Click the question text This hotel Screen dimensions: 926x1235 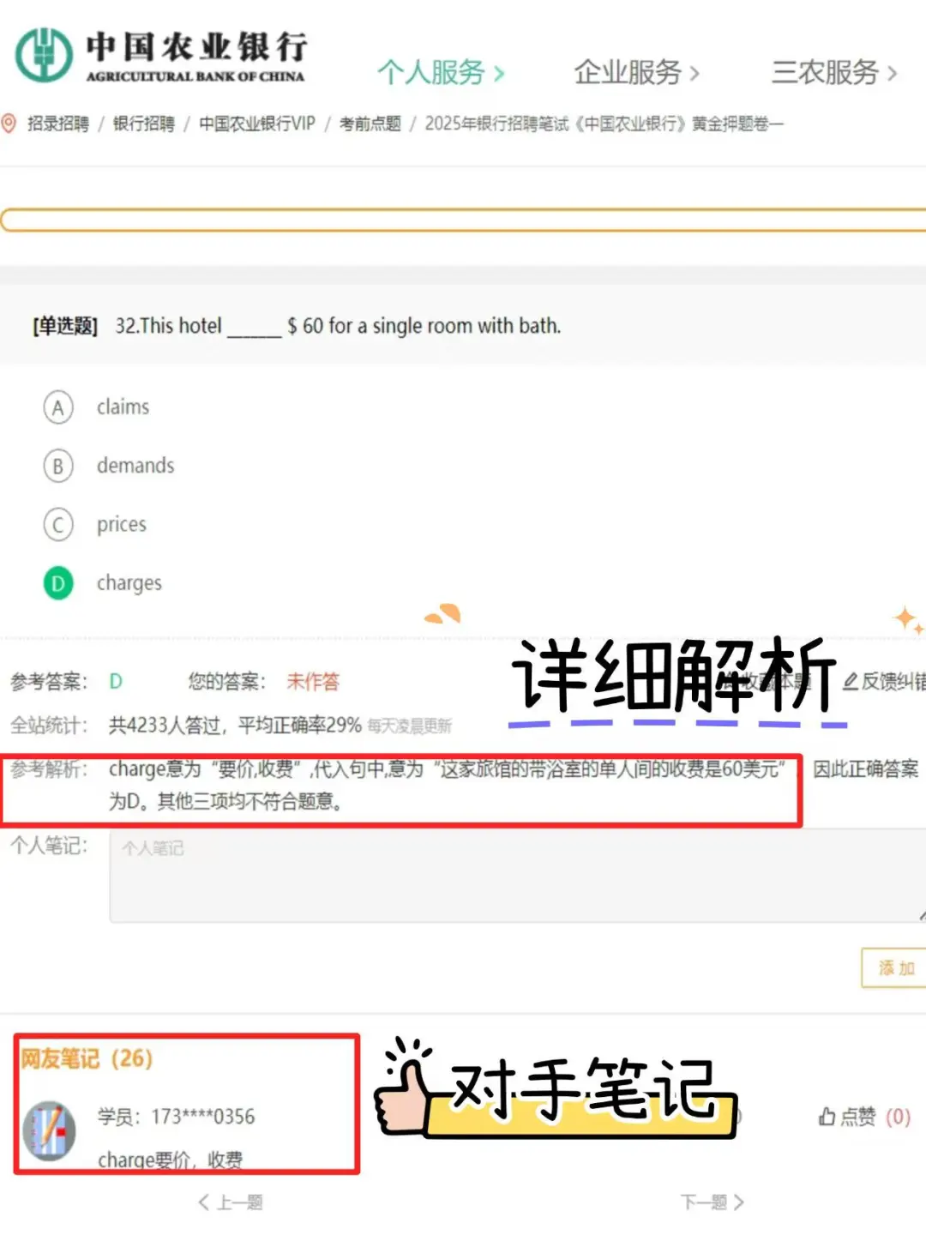click(338, 326)
